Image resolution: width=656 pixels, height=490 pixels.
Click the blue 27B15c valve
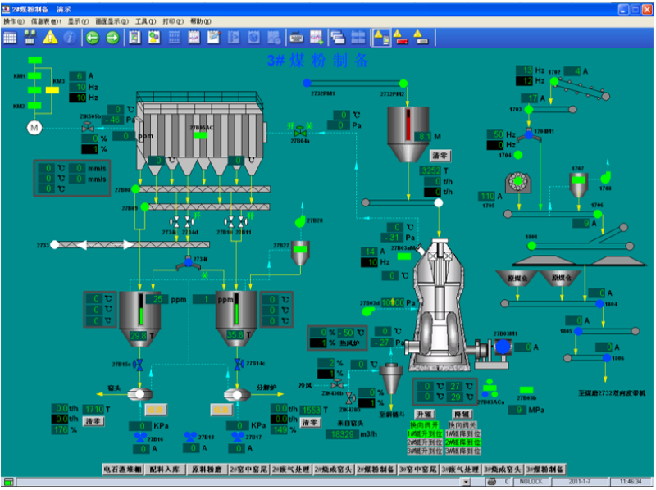point(138,365)
